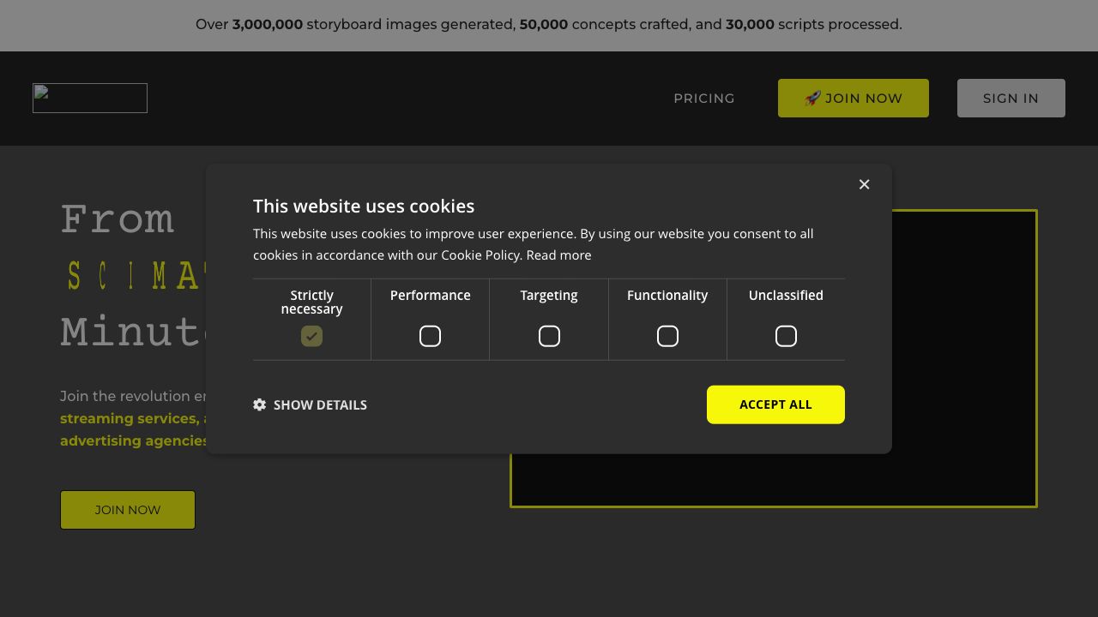The width and height of the screenshot is (1098, 617).
Task: Click the highlighted "streaming services" text
Action: pyautogui.click(x=129, y=419)
